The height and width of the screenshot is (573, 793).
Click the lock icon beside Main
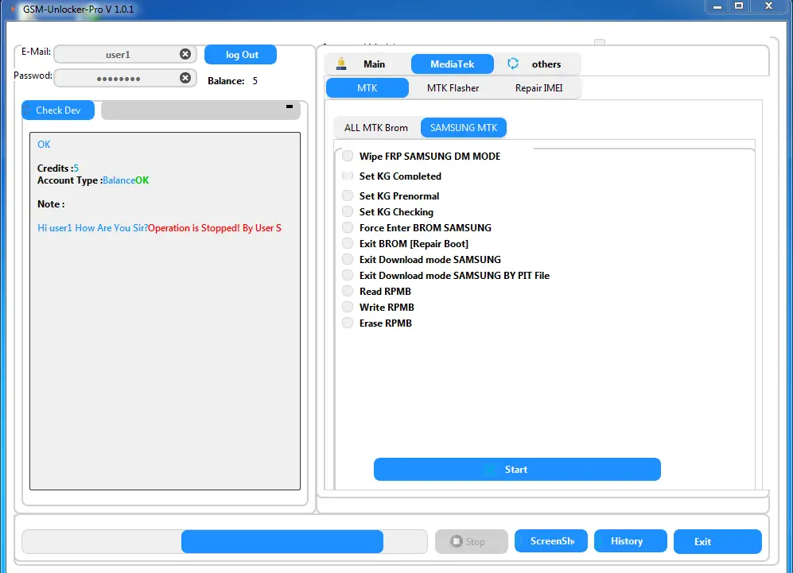(341, 64)
